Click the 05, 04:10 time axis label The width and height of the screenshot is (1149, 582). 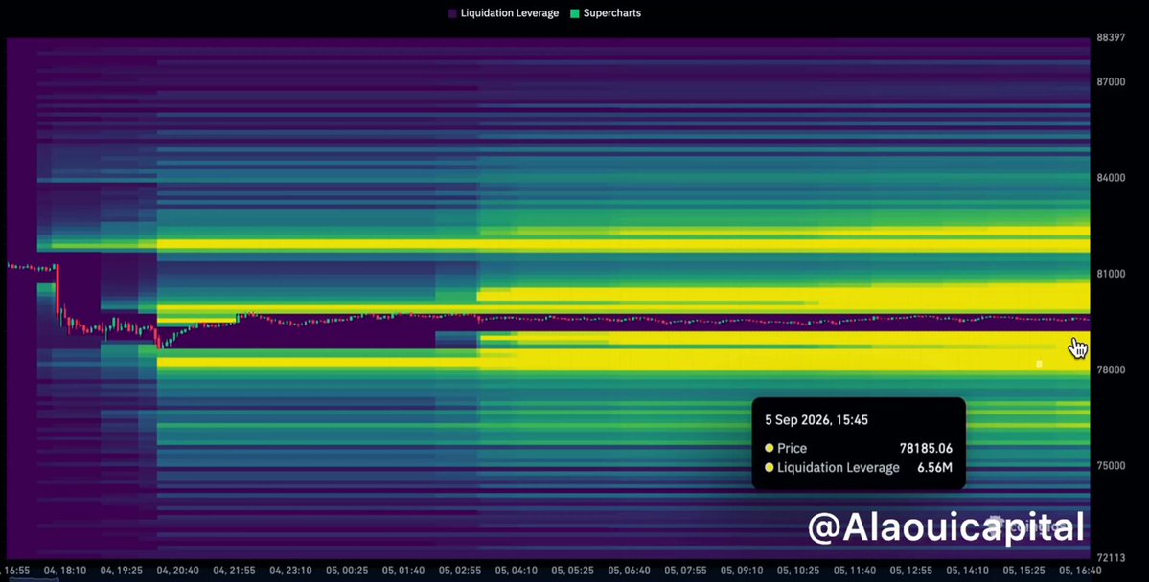click(516, 571)
